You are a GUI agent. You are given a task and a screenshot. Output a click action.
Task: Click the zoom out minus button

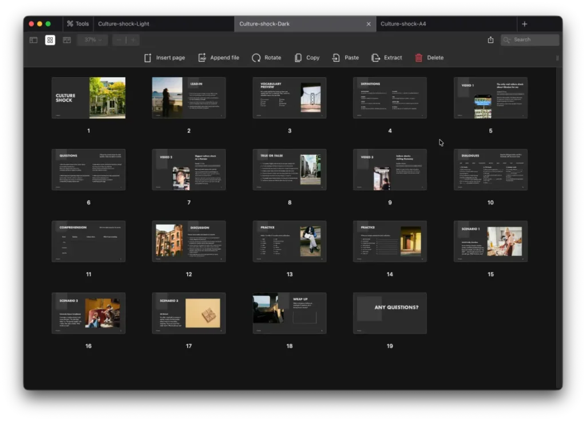coord(119,40)
